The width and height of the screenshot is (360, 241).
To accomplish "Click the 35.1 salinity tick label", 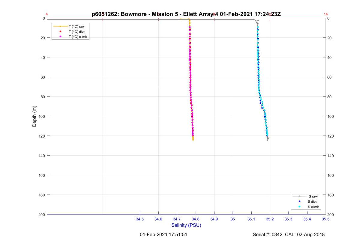I will point(251,219).
